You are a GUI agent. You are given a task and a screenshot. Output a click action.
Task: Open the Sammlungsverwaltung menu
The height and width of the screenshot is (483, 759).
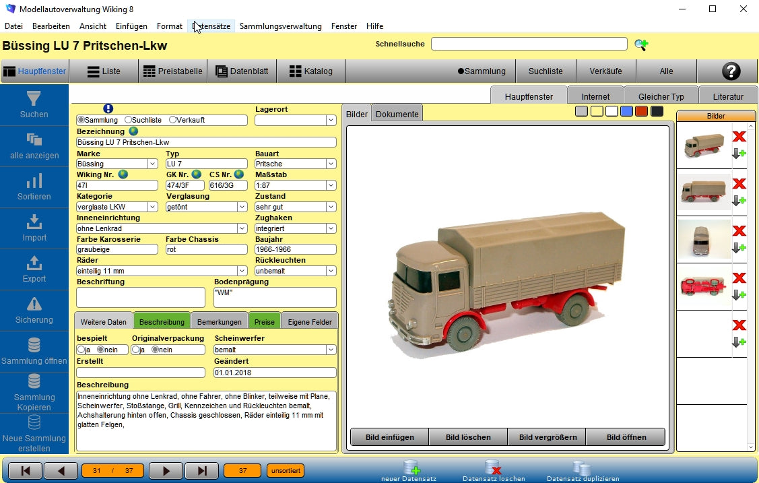280,26
